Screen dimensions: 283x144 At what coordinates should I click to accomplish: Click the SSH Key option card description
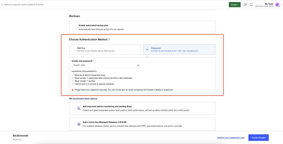[96, 51]
